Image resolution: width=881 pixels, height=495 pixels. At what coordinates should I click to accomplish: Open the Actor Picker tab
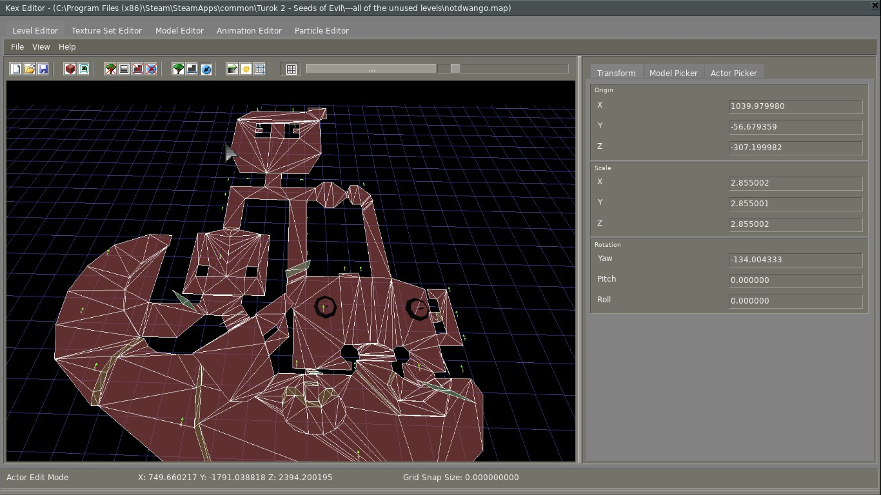(734, 73)
